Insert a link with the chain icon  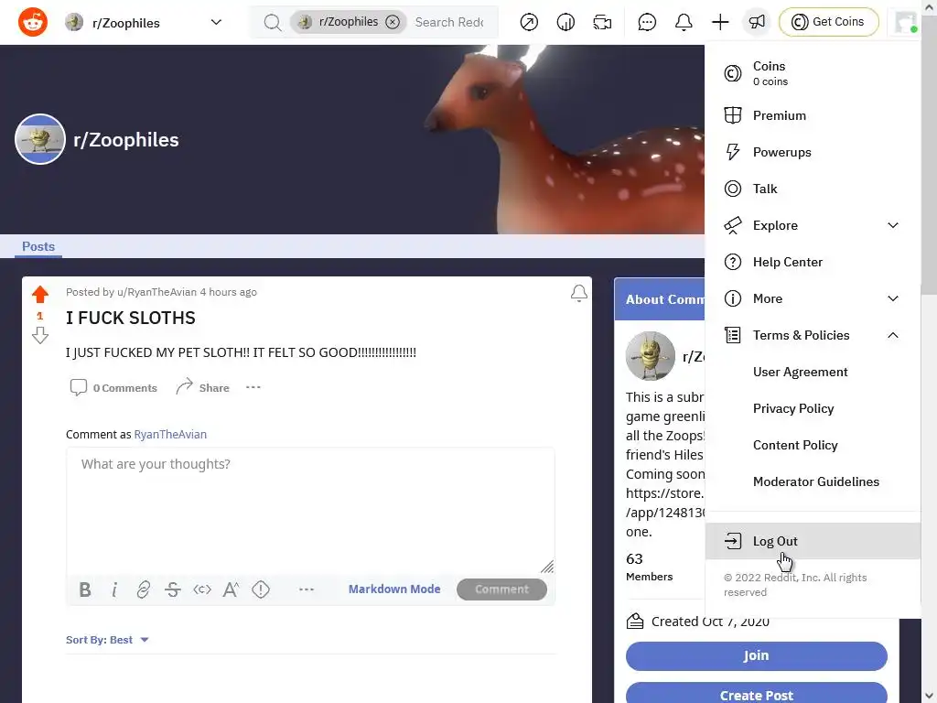[144, 589]
